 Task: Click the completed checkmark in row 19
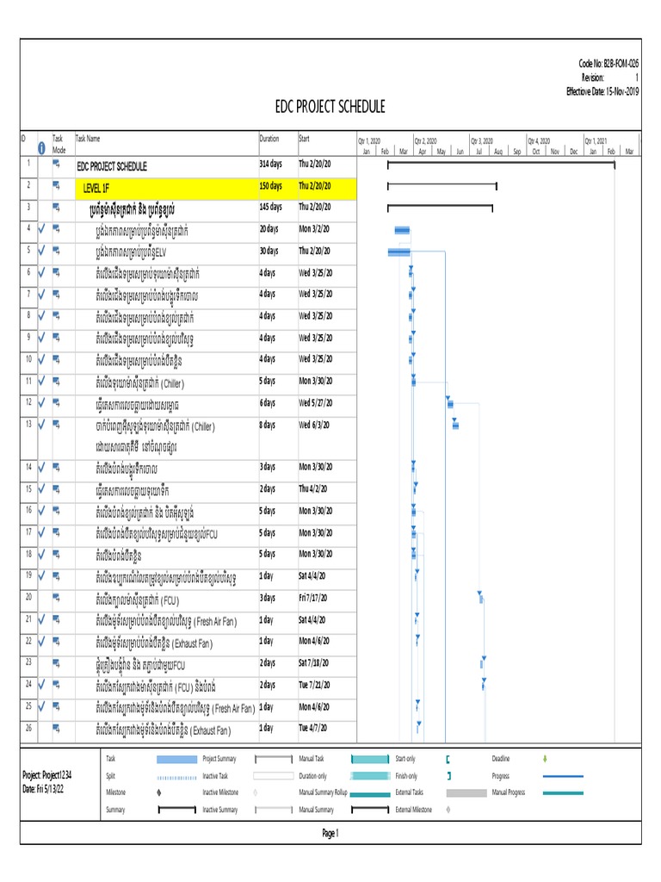tap(41, 576)
